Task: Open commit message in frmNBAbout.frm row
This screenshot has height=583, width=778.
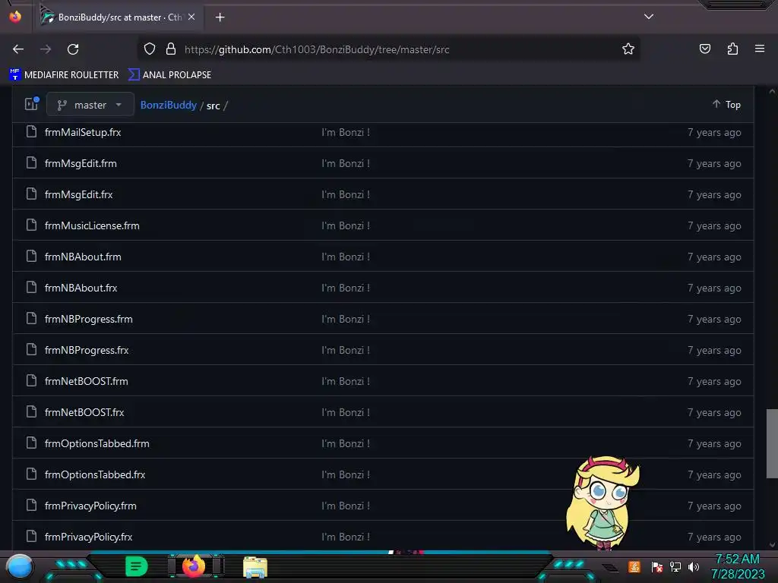Action: [x=346, y=257]
